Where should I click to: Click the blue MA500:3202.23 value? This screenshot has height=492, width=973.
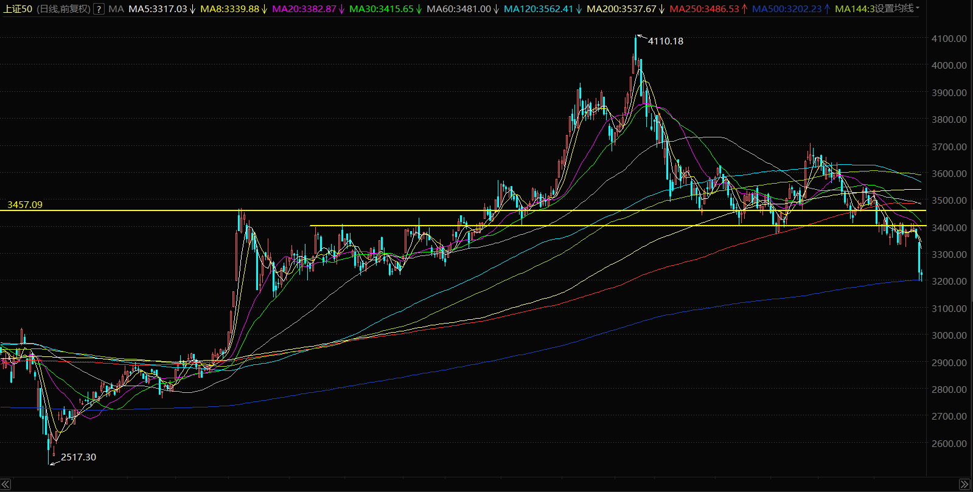[787, 9]
